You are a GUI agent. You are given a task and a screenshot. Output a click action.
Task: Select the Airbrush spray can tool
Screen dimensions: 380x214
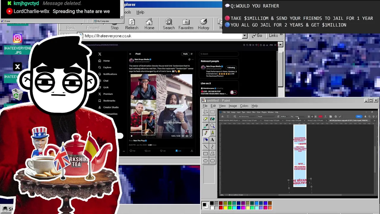205,140
